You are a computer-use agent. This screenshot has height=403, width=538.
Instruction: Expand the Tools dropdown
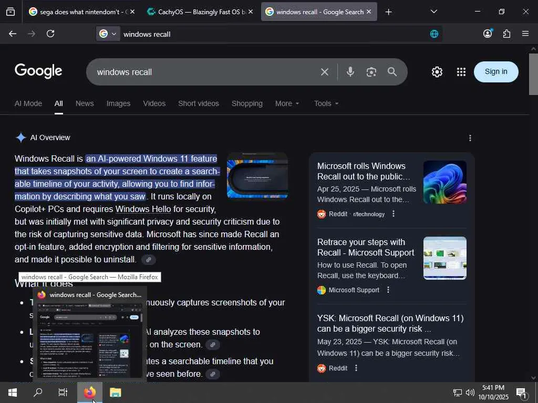tap(326, 103)
